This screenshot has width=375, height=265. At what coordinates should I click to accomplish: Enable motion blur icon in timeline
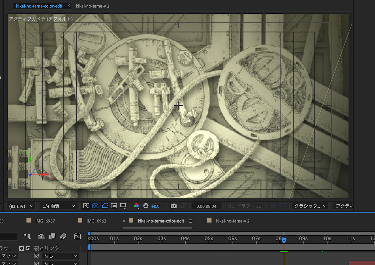click(63, 236)
